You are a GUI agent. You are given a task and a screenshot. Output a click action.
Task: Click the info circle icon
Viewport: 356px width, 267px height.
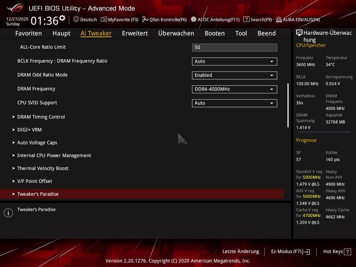point(8,213)
